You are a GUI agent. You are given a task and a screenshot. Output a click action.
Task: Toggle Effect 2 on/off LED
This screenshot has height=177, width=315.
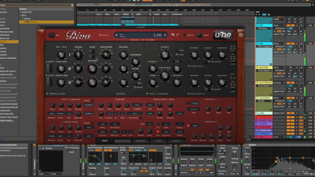pos(188,126)
